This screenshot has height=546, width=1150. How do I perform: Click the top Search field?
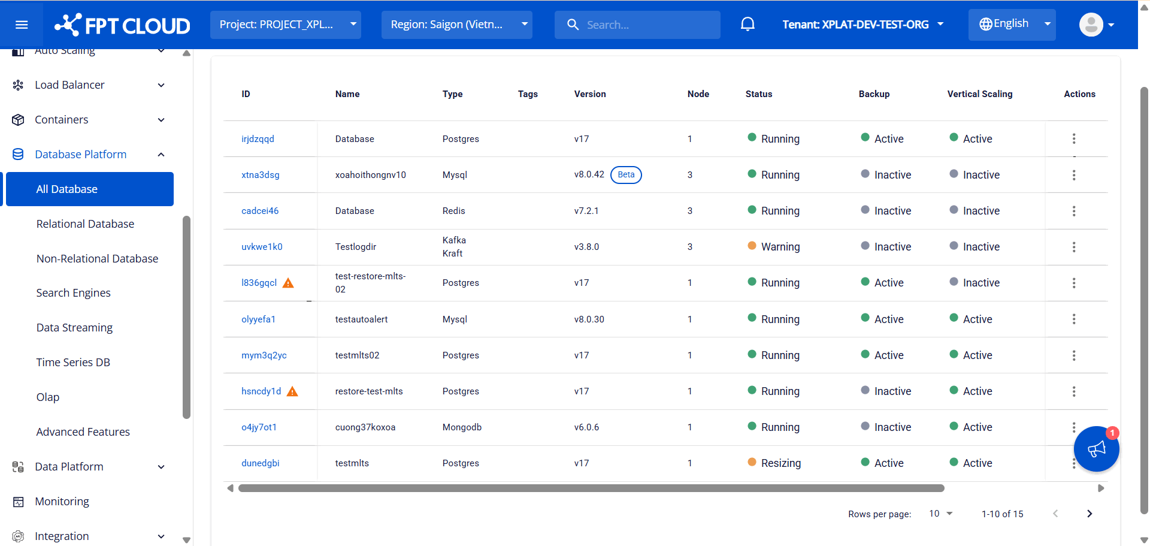[647, 25]
